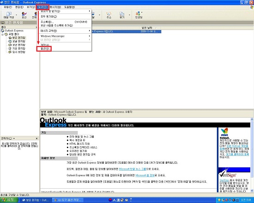This screenshot has height=203, width=254.
Task: Select the 받은 편지함 folder in tree
Action: click(19, 38)
